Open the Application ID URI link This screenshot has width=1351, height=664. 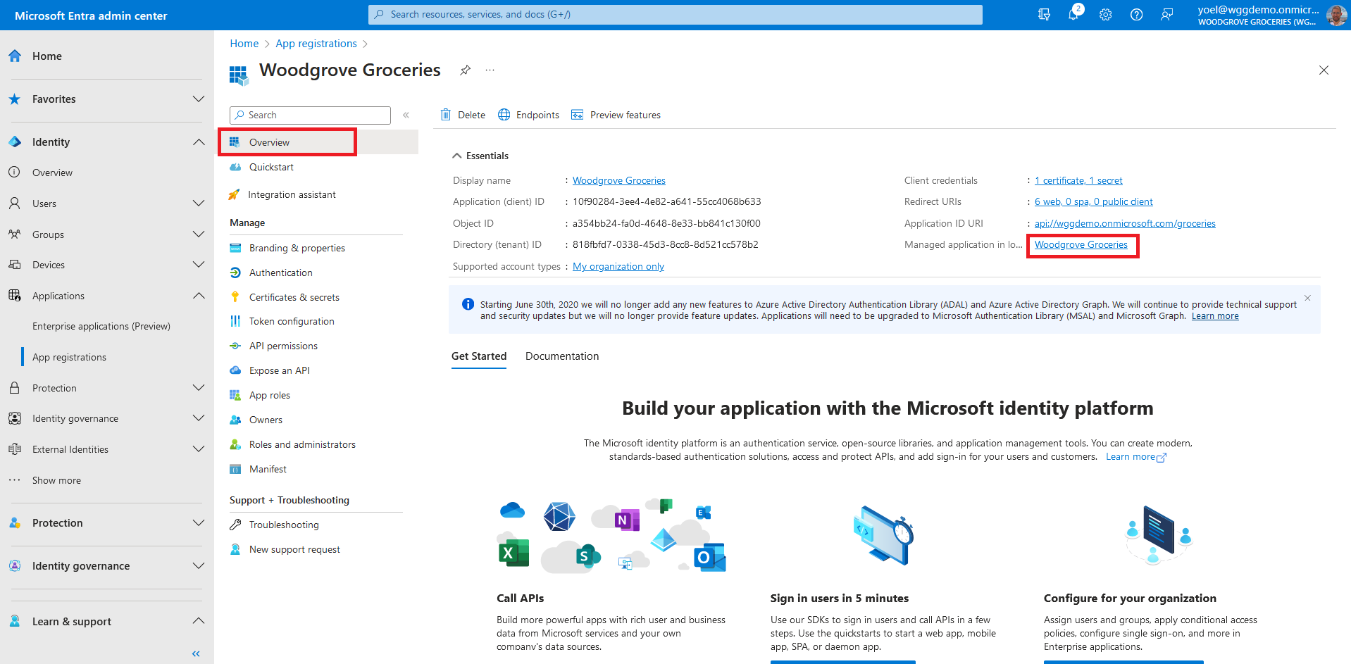pyautogui.click(x=1124, y=223)
